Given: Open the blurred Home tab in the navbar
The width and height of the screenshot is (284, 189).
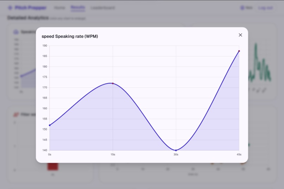Looking at the screenshot, I should tap(60, 8).
